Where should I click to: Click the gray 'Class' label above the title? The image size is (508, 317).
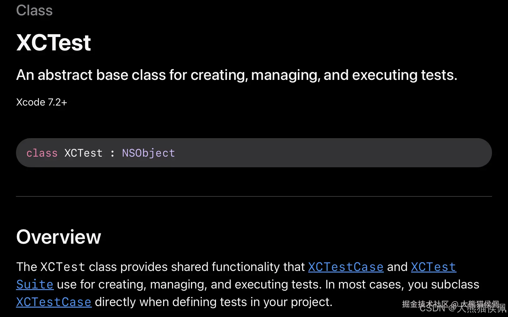pyautogui.click(x=34, y=10)
